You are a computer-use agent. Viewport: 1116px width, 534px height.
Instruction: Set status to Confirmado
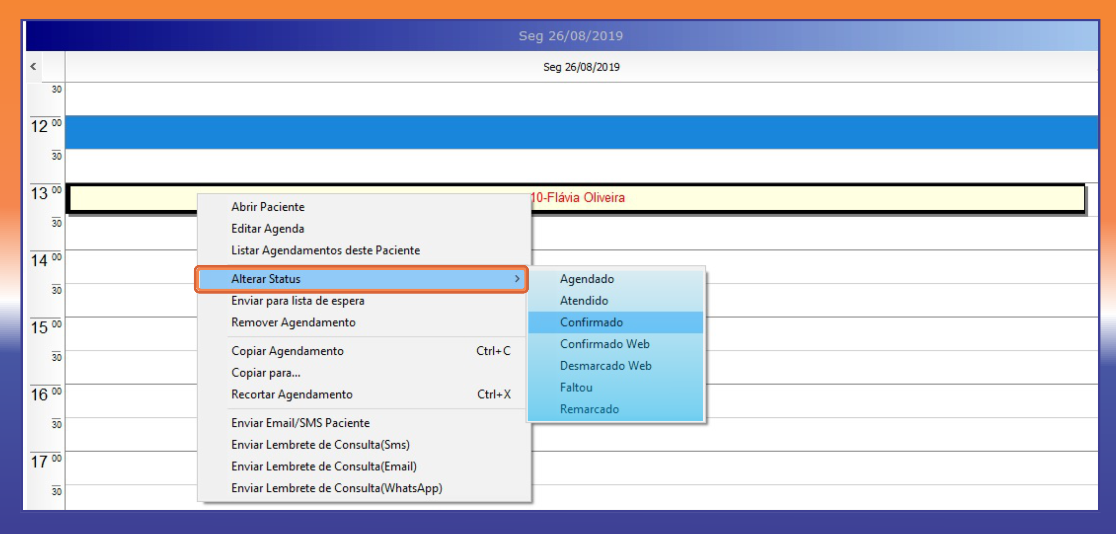(x=591, y=322)
